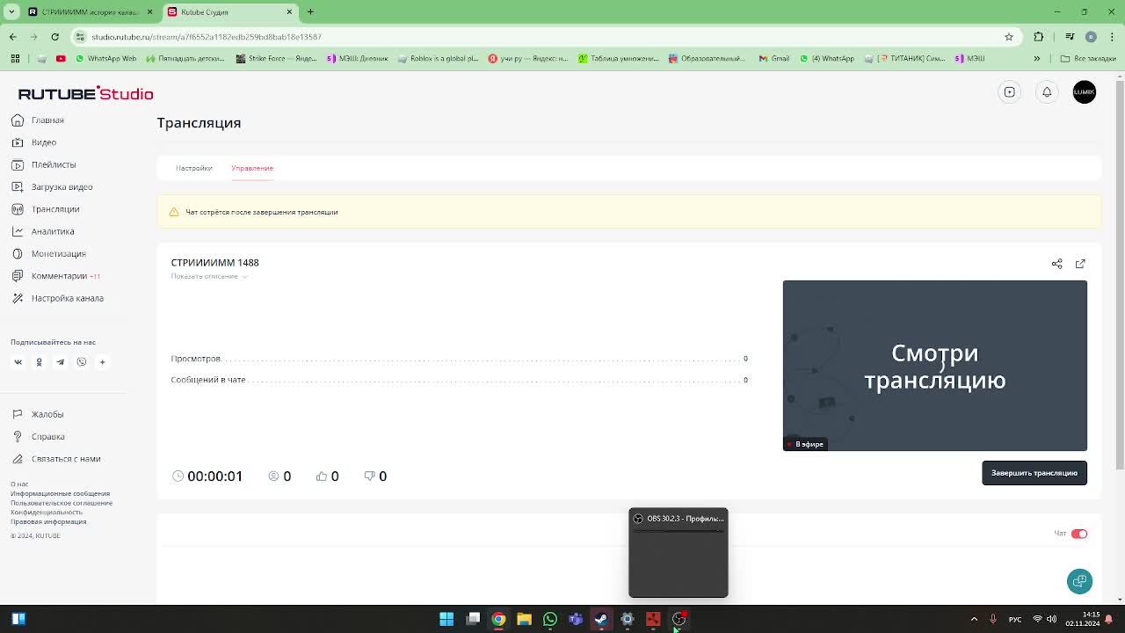The height and width of the screenshot is (633, 1125).
Task: Click the likes thumb-up counter
Action: pos(327,476)
